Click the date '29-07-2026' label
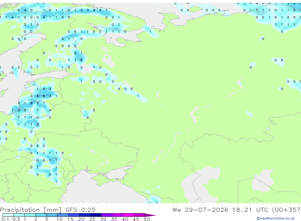 (206, 210)
